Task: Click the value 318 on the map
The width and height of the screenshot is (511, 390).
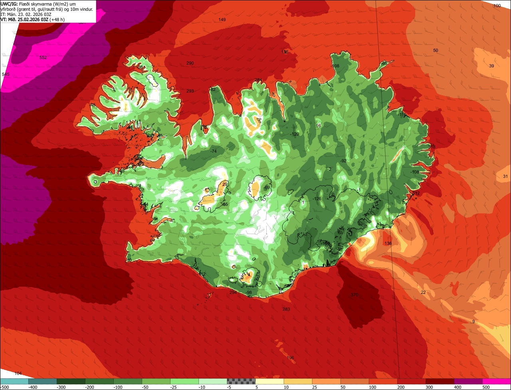Action: point(432,147)
